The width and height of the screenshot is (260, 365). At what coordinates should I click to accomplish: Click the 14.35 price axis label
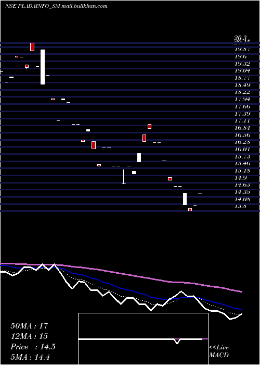tap(242, 192)
